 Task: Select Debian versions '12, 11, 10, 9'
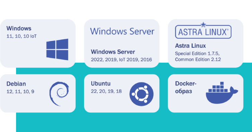[20, 92]
